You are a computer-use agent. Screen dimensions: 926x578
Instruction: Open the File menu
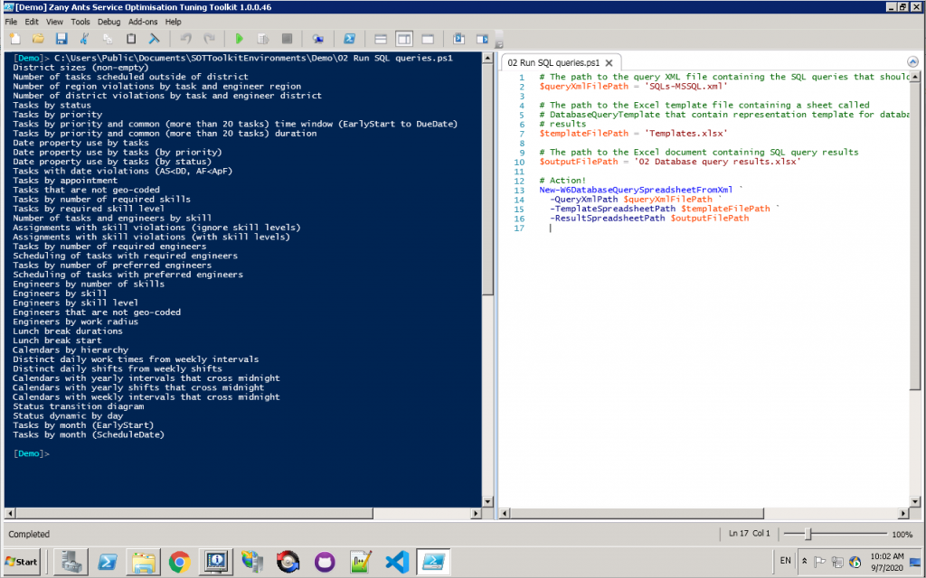(x=11, y=22)
